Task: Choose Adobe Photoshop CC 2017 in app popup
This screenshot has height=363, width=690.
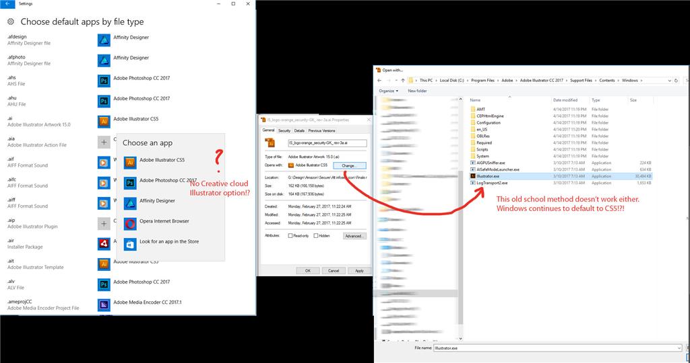Action: (x=170, y=183)
